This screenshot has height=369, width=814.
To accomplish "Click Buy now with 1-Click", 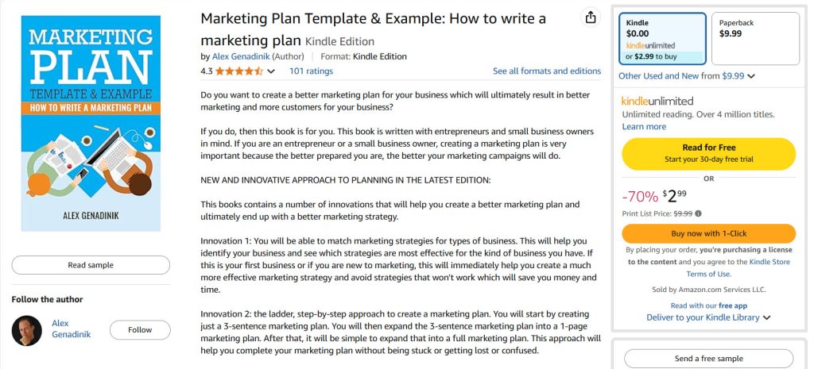I will click(x=708, y=233).
